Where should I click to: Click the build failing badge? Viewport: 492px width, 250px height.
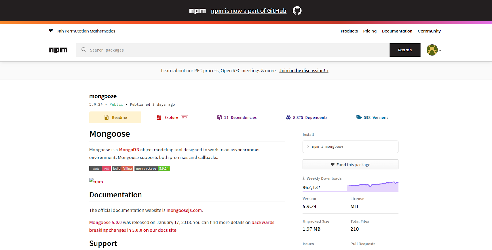pyautogui.click(x=122, y=168)
